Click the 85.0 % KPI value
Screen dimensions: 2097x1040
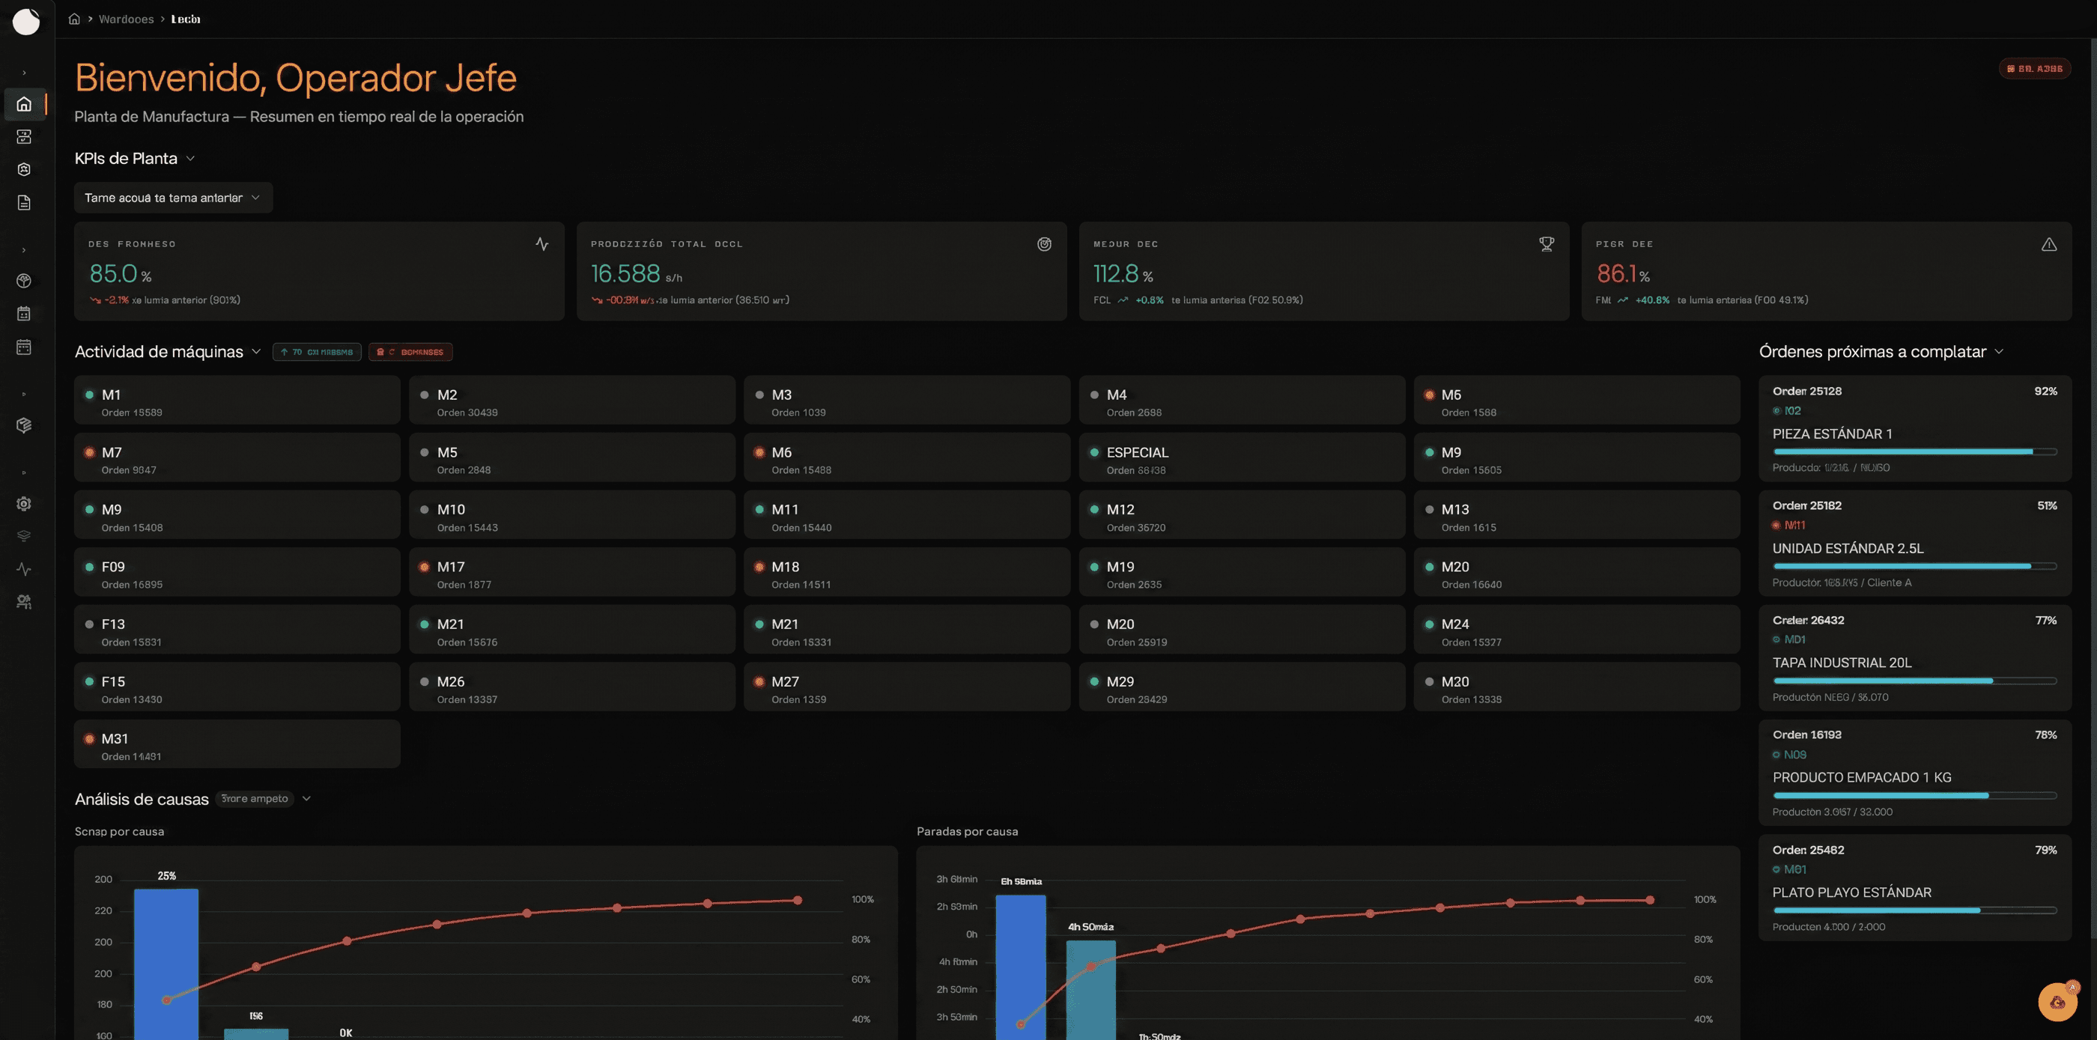pos(121,274)
